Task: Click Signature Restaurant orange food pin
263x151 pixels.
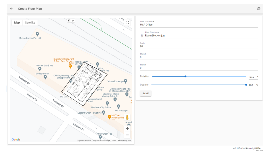Action: click(x=70, y=66)
